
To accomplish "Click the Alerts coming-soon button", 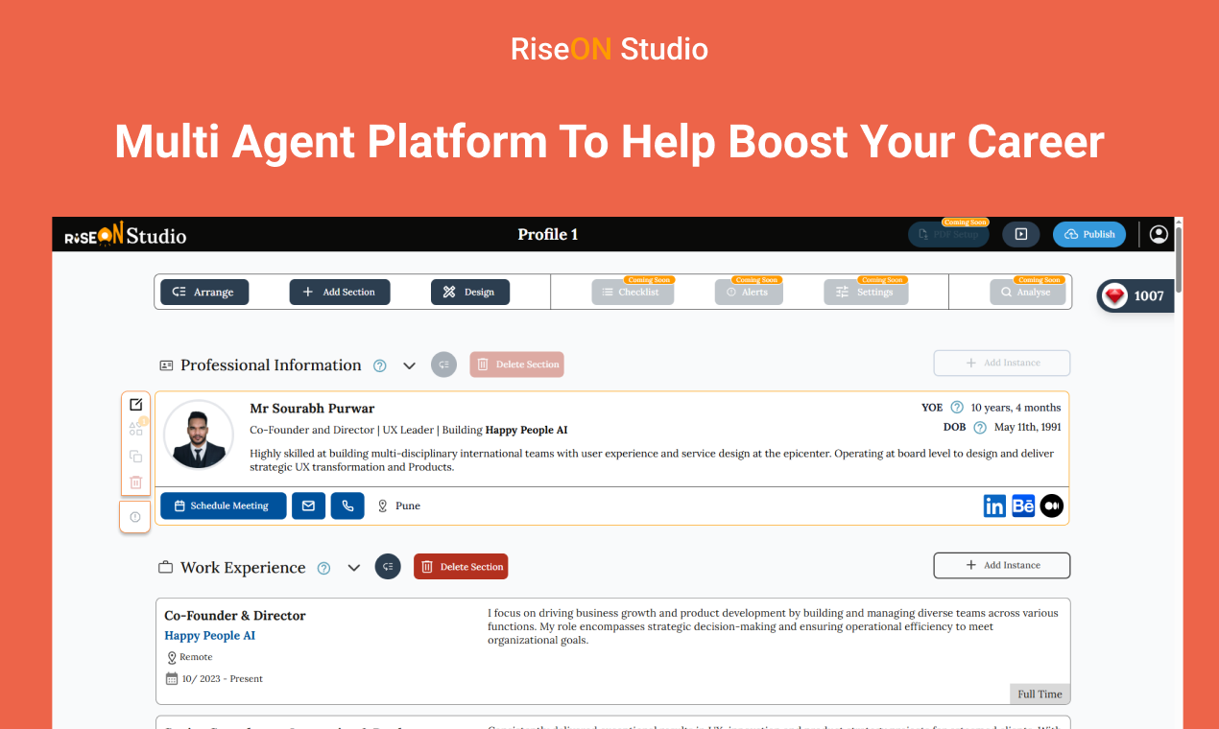I will (749, 292).
